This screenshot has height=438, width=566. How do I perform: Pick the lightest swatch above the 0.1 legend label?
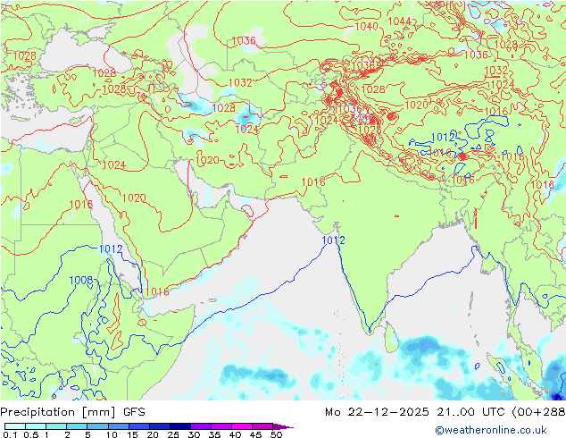15,426
